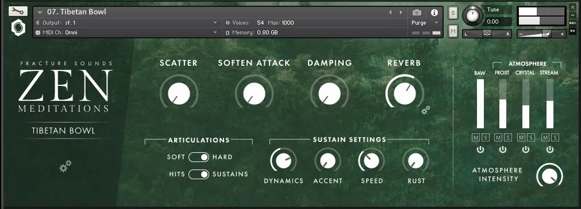Mute the instrument with M button

[453, 31]
